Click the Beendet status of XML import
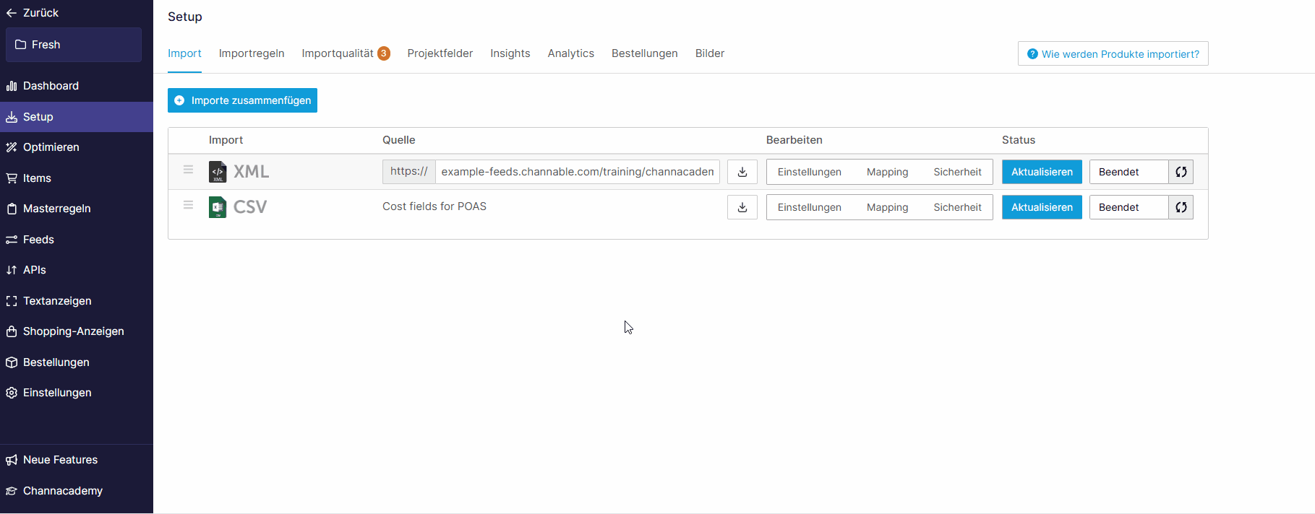1315x514 pixels. click(1128, 172)
